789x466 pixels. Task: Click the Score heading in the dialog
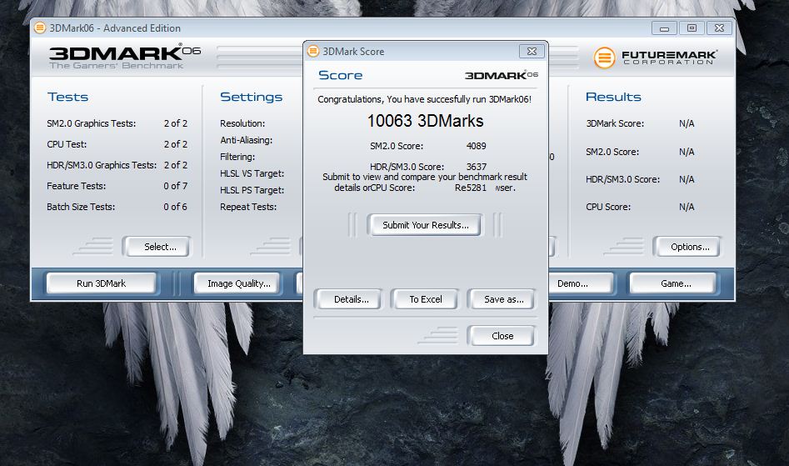(x=340, y=75)
